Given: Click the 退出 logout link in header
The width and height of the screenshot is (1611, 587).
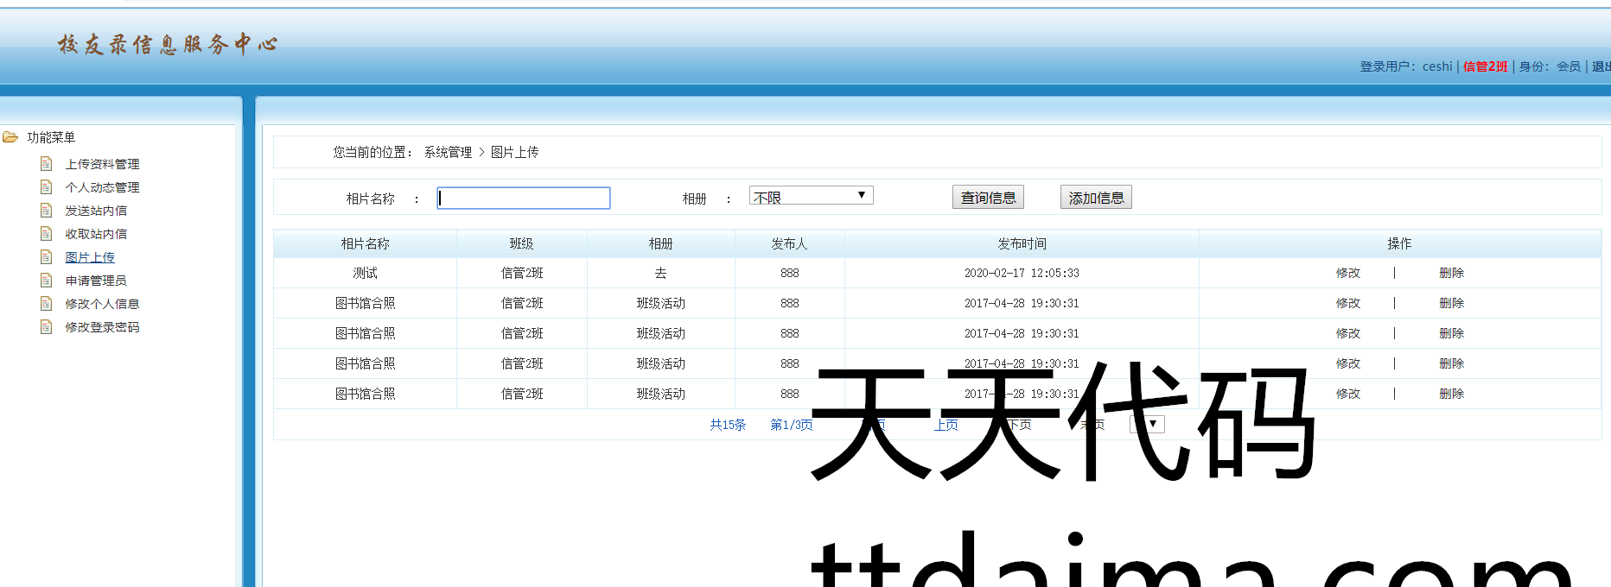Looking at the screenshot, I should tap(1601, 66).
